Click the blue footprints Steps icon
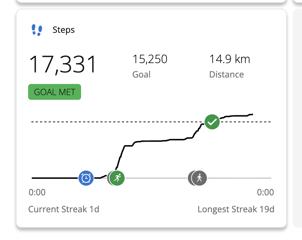302x240 pixels. click(x=37, y=30)
